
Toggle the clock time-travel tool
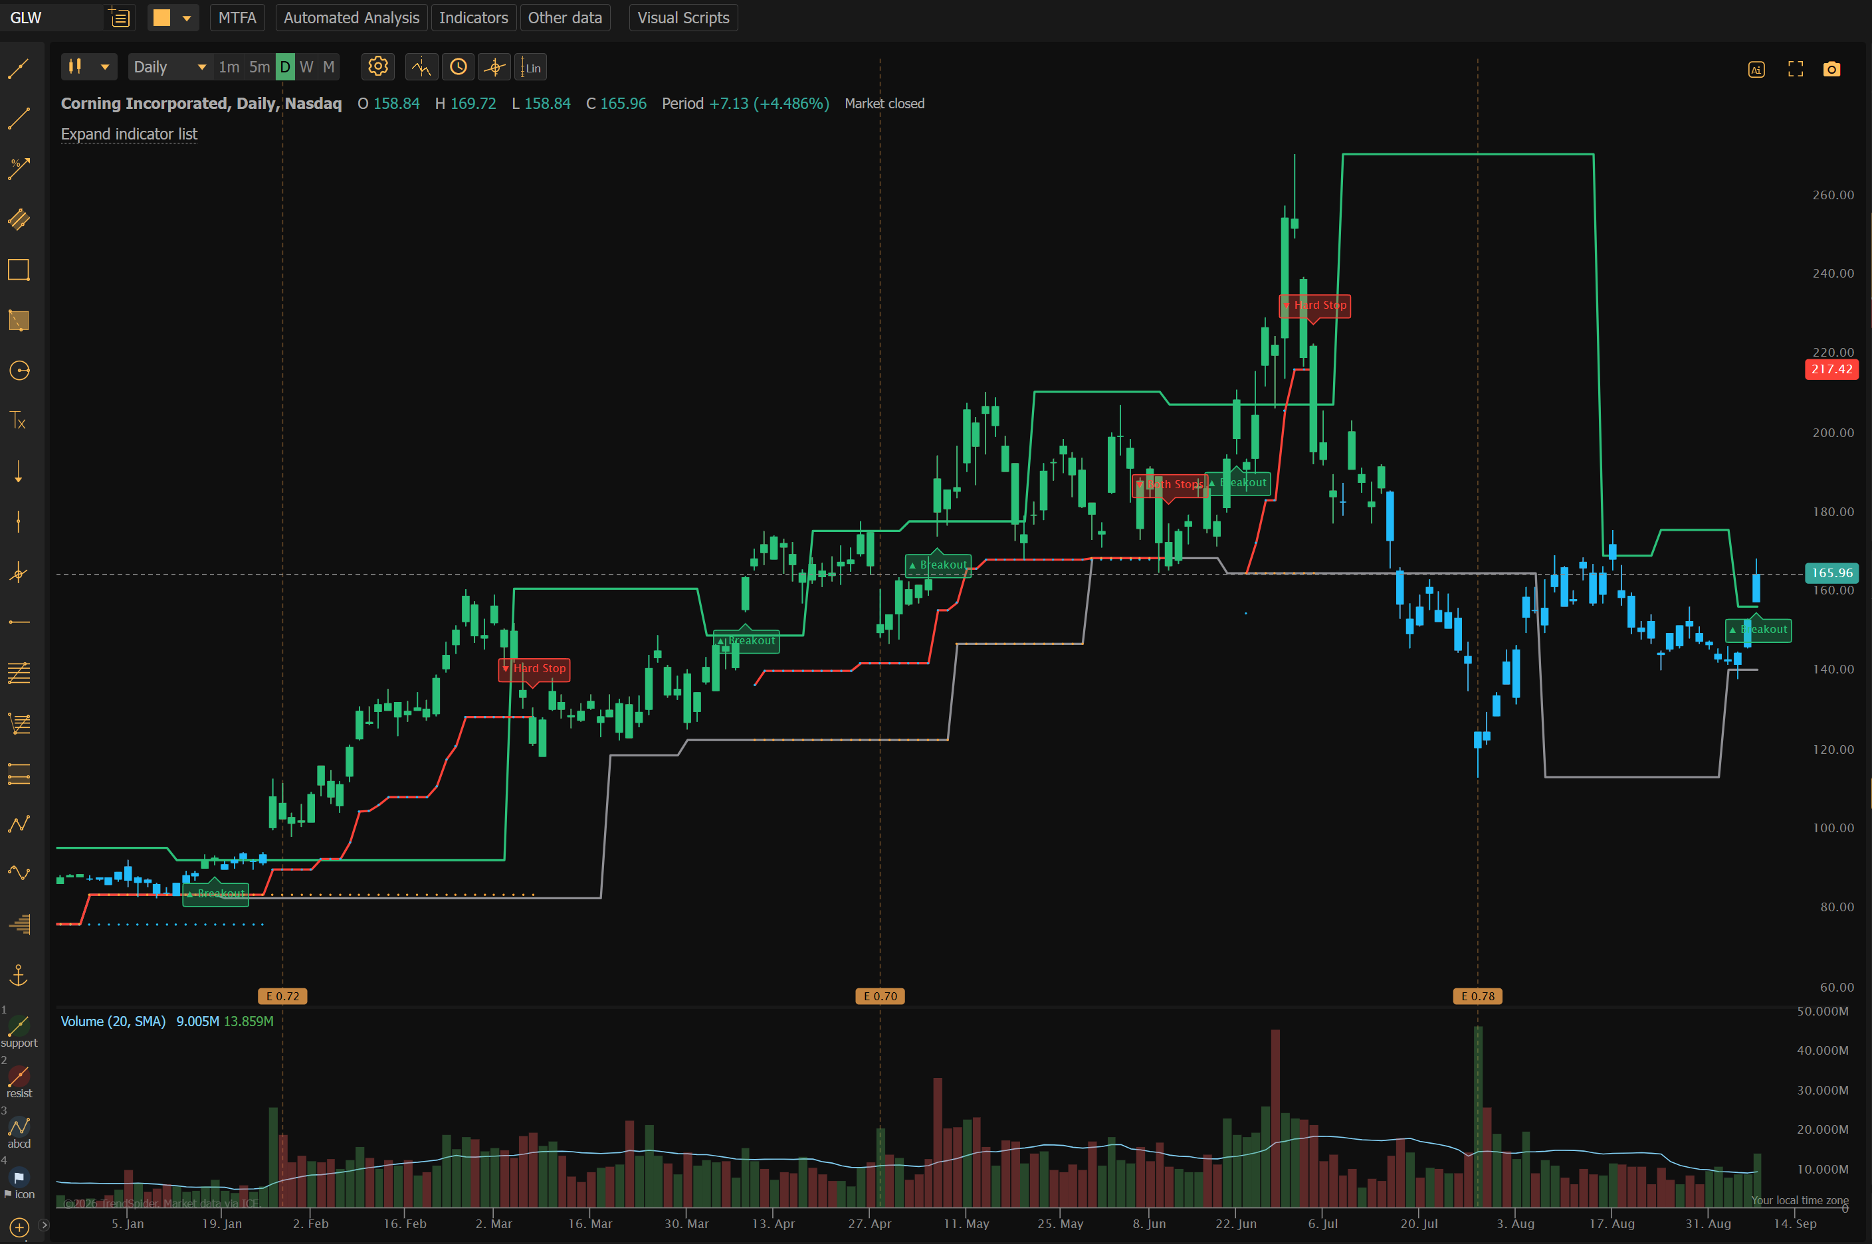click(x=459, y=66)
